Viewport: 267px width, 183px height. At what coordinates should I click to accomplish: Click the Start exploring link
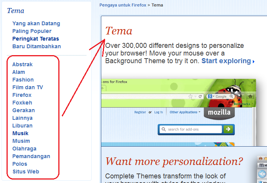pos(226,61)
